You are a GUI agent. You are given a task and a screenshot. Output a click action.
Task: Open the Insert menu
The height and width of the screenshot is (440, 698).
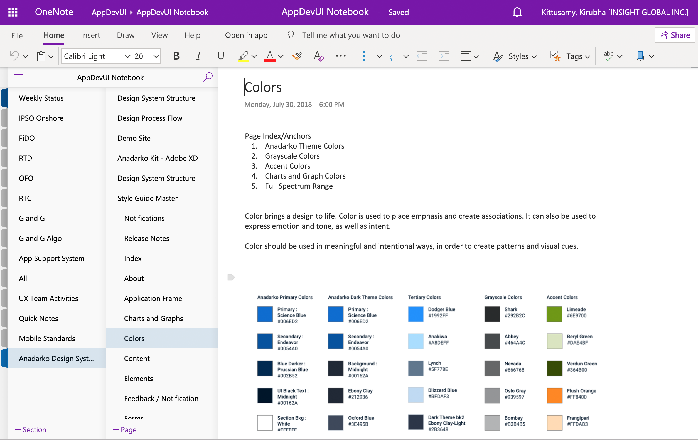pos(90,35)
